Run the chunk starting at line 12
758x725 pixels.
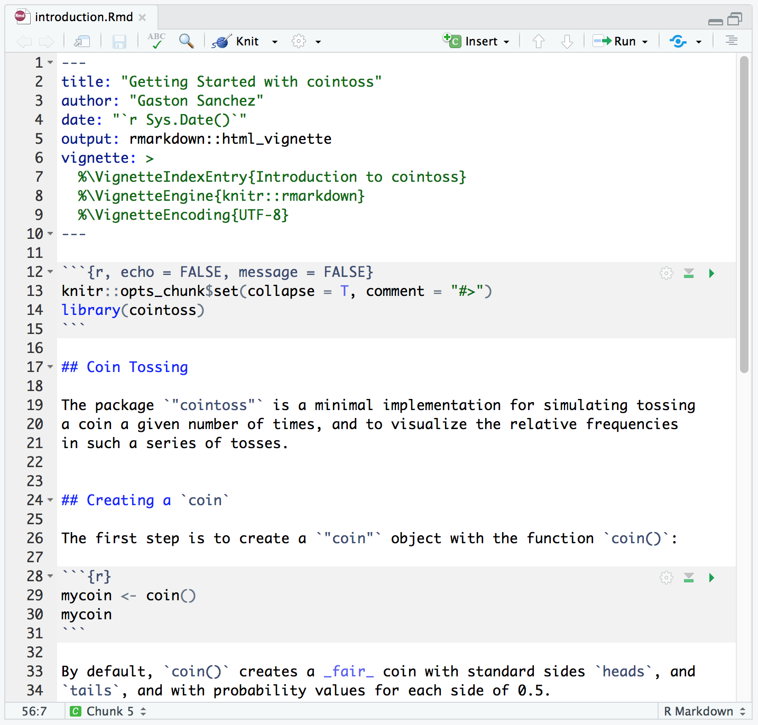click(711, 273)
